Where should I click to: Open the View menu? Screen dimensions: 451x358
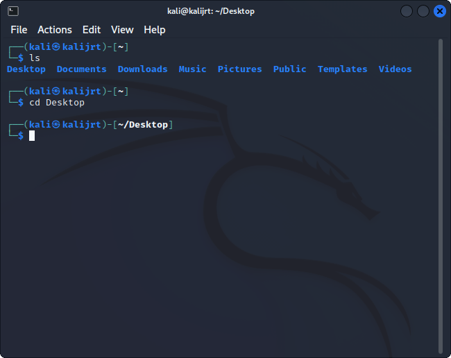click(122, 30)
